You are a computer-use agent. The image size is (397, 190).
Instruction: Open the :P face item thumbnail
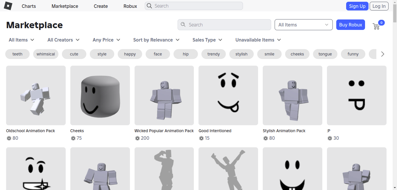[357, 95]
